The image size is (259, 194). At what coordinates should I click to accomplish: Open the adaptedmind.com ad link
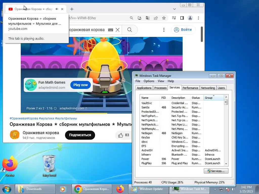[x=73, y=108]
